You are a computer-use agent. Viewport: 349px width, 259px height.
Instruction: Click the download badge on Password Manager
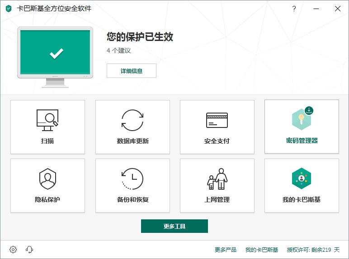tap(309, 110)
